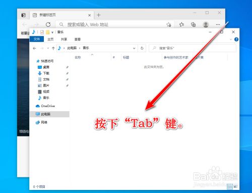Open Explorer help icon
The width and height of the screenshot is (252, 193).
coord(236,39)
